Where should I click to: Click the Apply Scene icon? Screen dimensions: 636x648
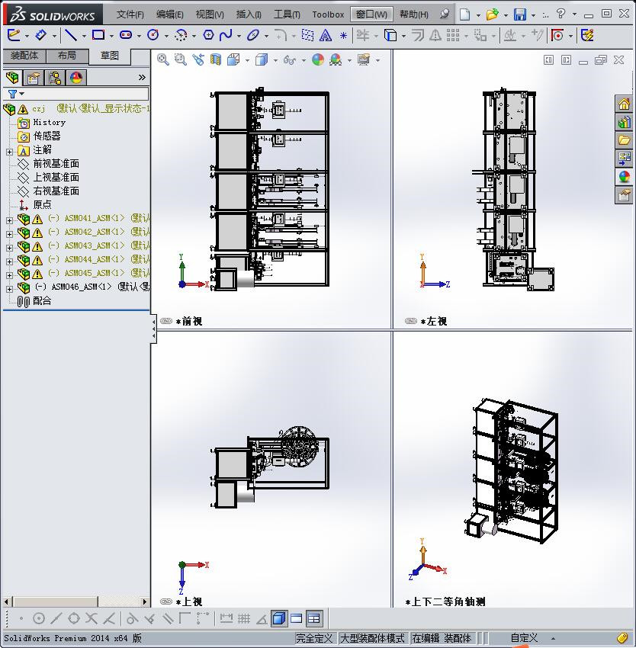point(336,60)
